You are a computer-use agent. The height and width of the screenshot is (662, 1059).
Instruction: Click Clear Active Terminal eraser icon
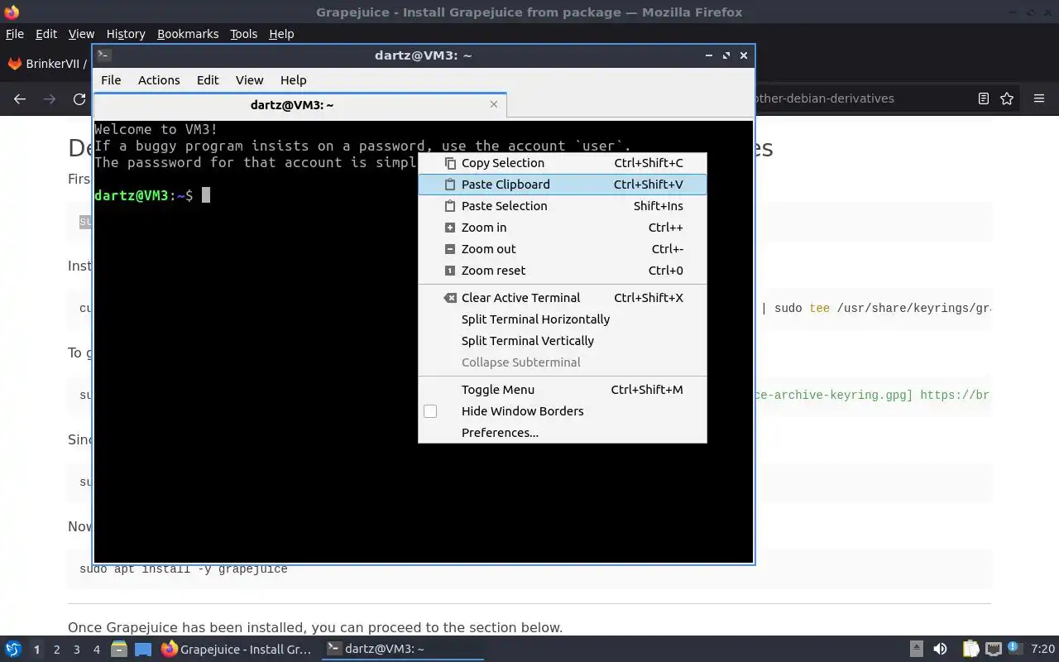pyautogui.click(x=450, y=298)
